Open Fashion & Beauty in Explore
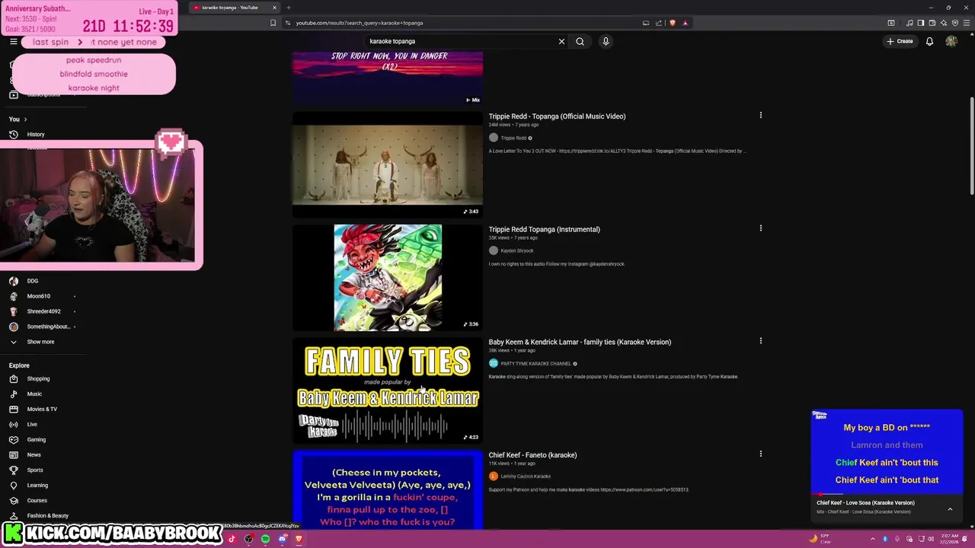The width and height of the screenshot is (975, 548). [47, 516]
